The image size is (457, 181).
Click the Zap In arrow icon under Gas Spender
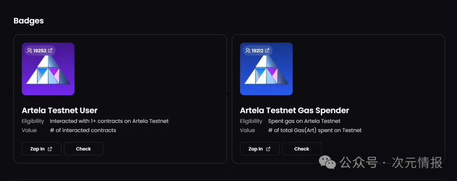(268, 149)
